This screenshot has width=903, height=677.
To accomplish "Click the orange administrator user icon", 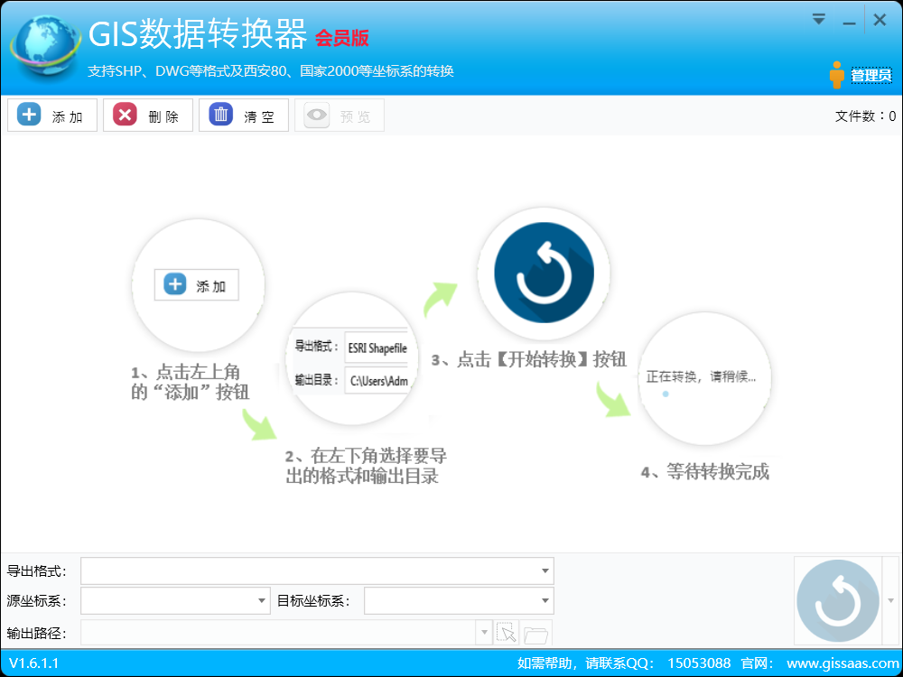I will [x=837, y=75].
